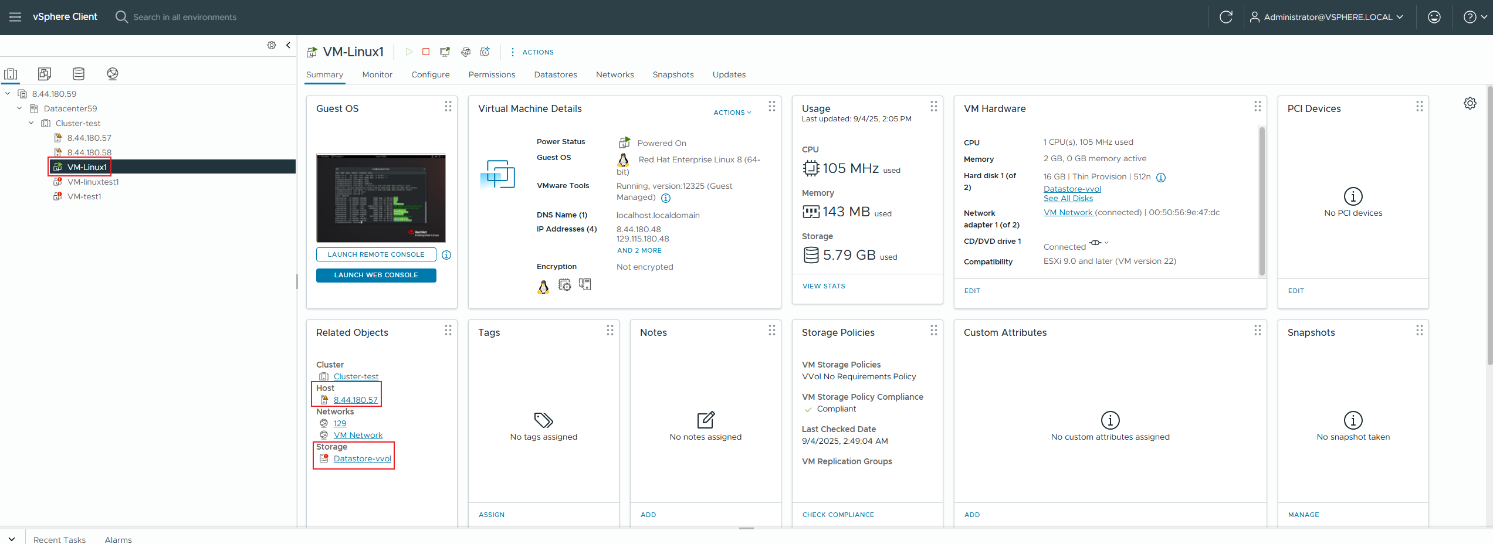Viewport: 1493px width, 544px height.
Task: Switch to Storage inventory view
Action: point(79,74)
